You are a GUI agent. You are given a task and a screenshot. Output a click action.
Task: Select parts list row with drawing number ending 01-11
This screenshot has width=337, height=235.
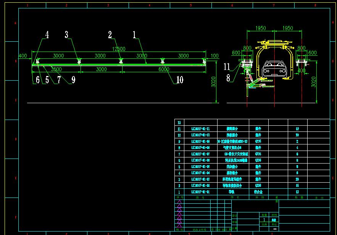pos(252,129)
